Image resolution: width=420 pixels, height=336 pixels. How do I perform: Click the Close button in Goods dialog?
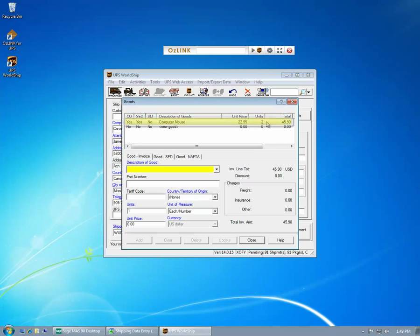tap(252, 240)
